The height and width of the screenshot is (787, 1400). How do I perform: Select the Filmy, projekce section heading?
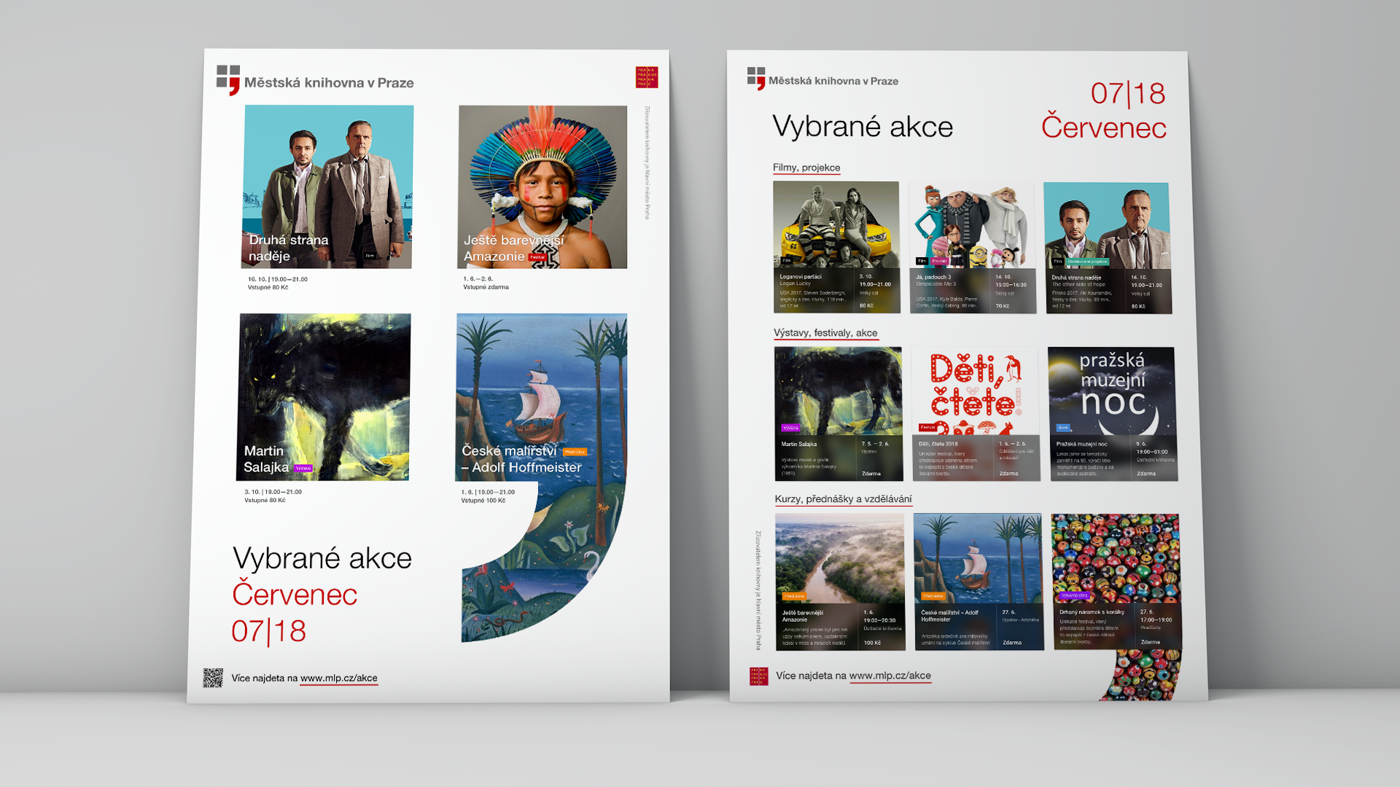tap(806, 168)
